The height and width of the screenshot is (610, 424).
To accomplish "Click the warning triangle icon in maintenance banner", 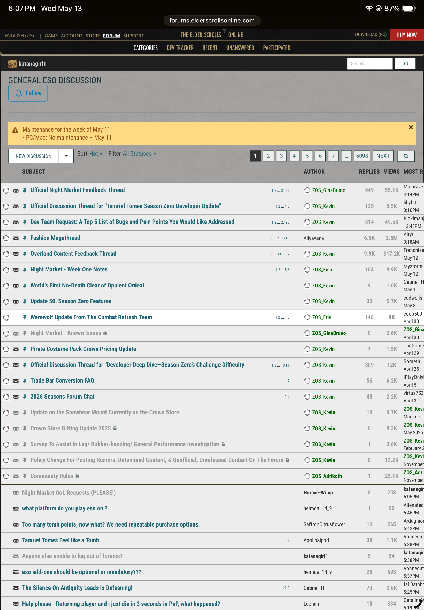I will (x=15, y=130).
